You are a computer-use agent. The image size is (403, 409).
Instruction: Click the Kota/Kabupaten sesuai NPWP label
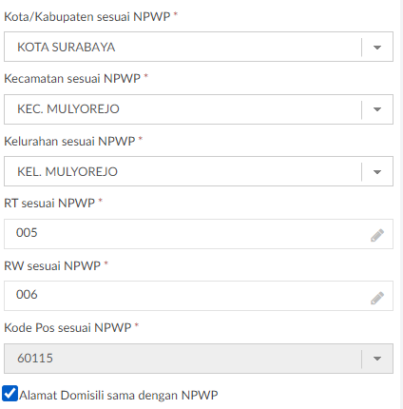tap(87, 16)
